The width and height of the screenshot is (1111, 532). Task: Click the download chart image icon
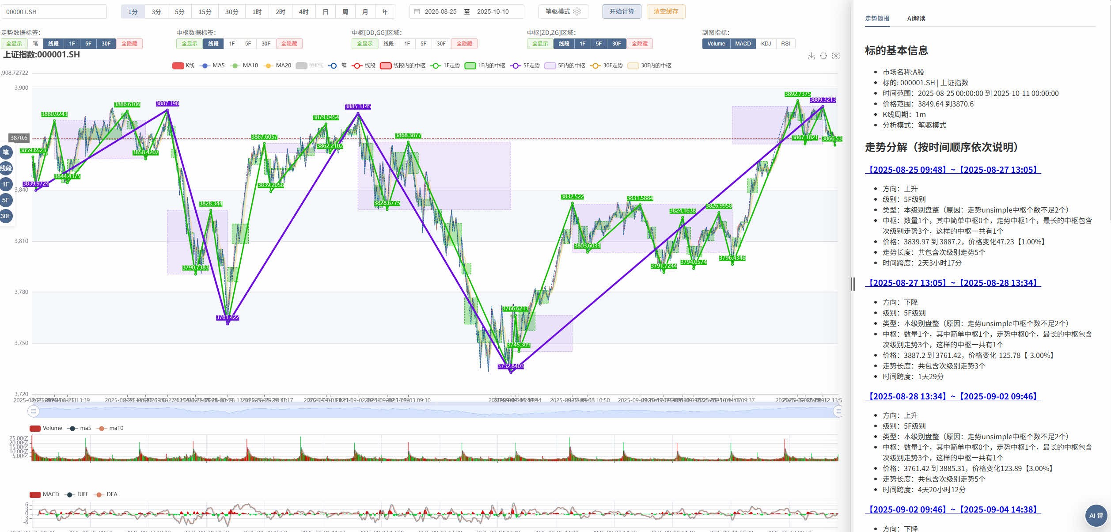click(811, 56)
